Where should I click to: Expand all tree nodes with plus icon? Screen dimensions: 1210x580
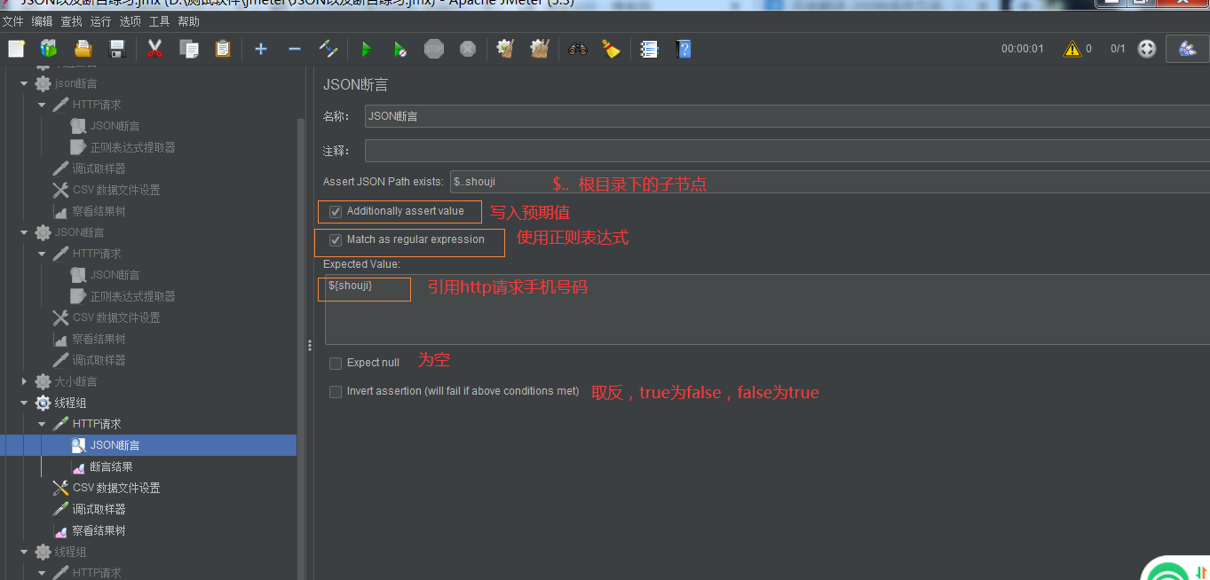pos(261,49)
